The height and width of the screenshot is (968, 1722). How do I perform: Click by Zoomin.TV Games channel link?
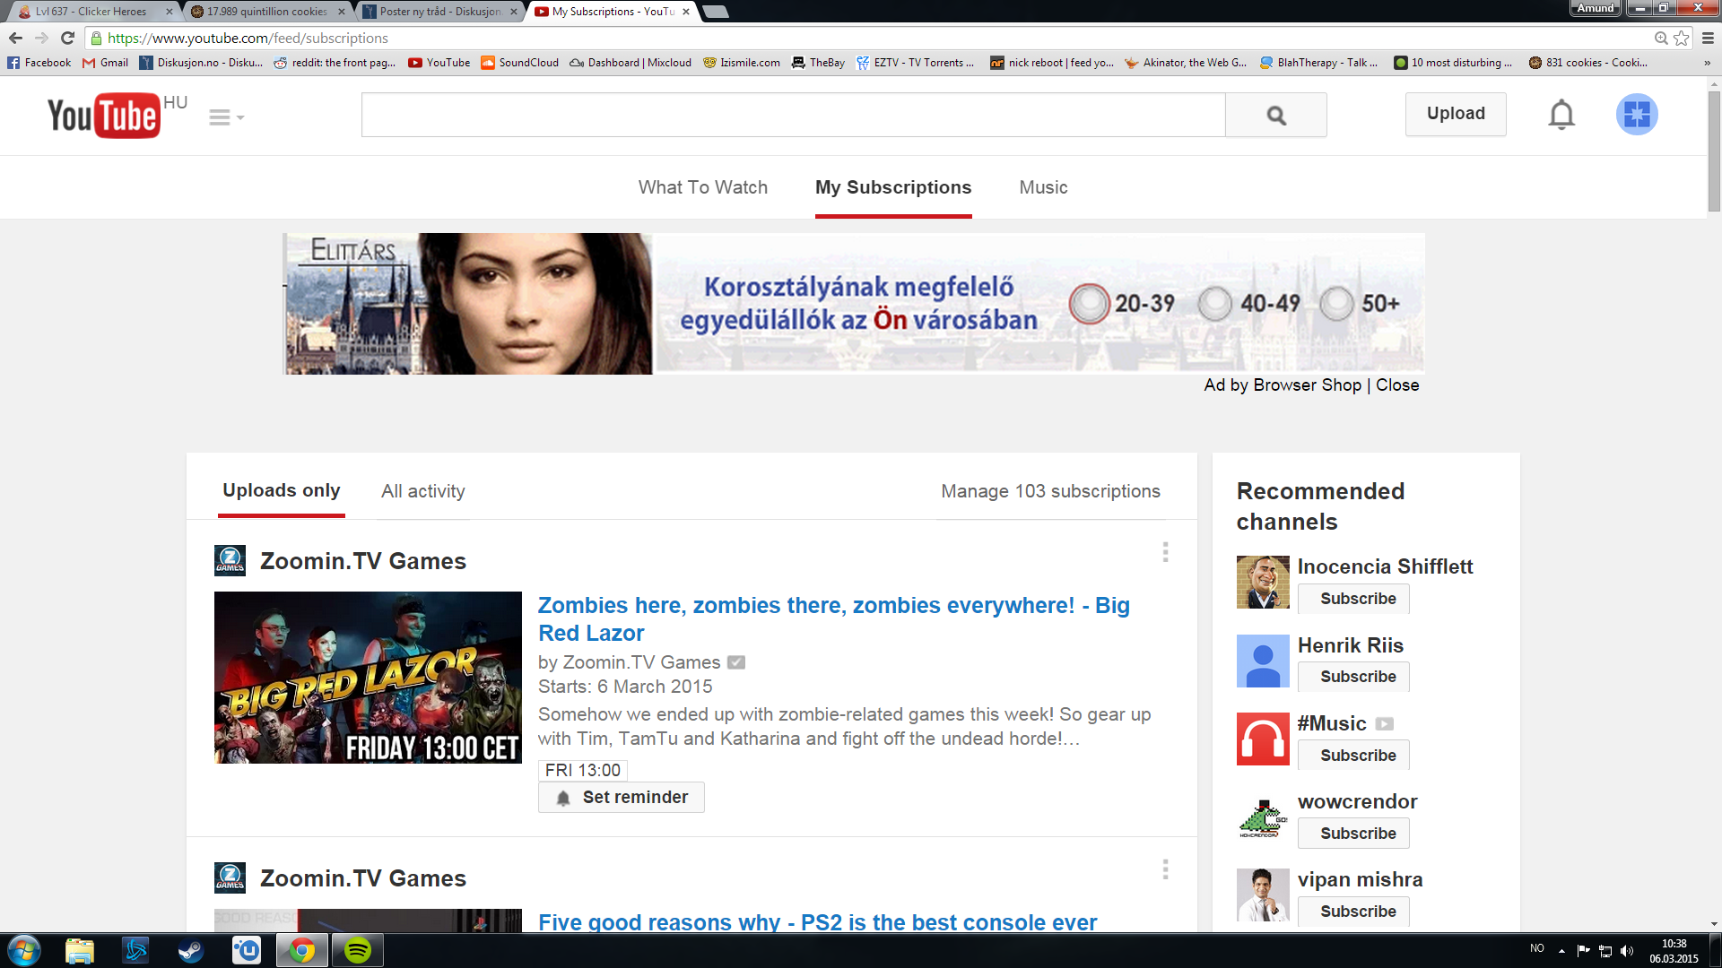coord(641,662)
